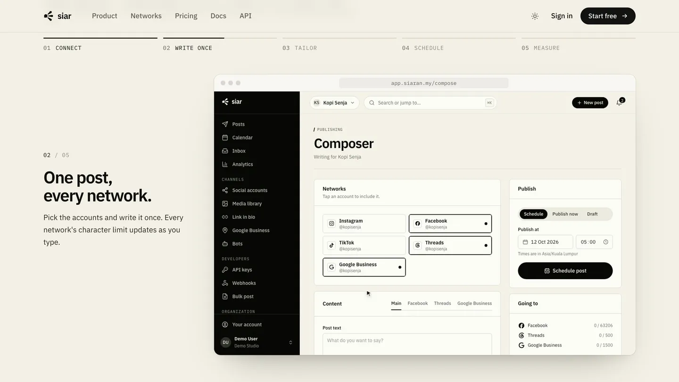Click the Calendar icon in sidebar
The width and height of the screenshot is (679, 382).
coord(225,138)
